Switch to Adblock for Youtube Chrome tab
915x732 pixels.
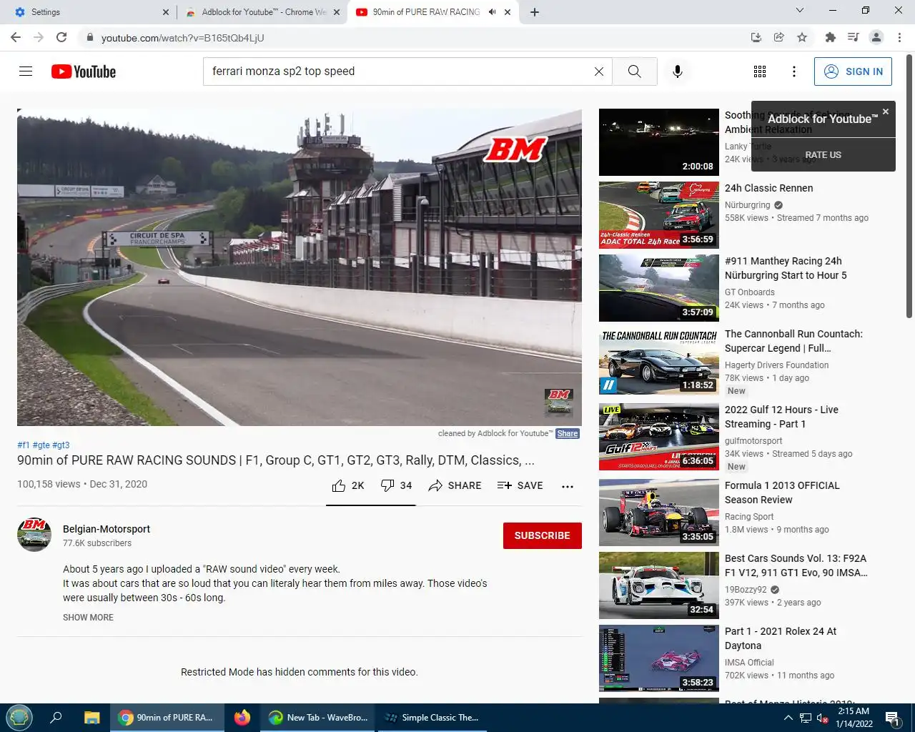pyautogui.click(x=261, y=12)
